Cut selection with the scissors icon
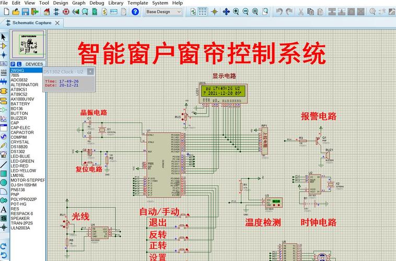 click(x=301, y=11)
